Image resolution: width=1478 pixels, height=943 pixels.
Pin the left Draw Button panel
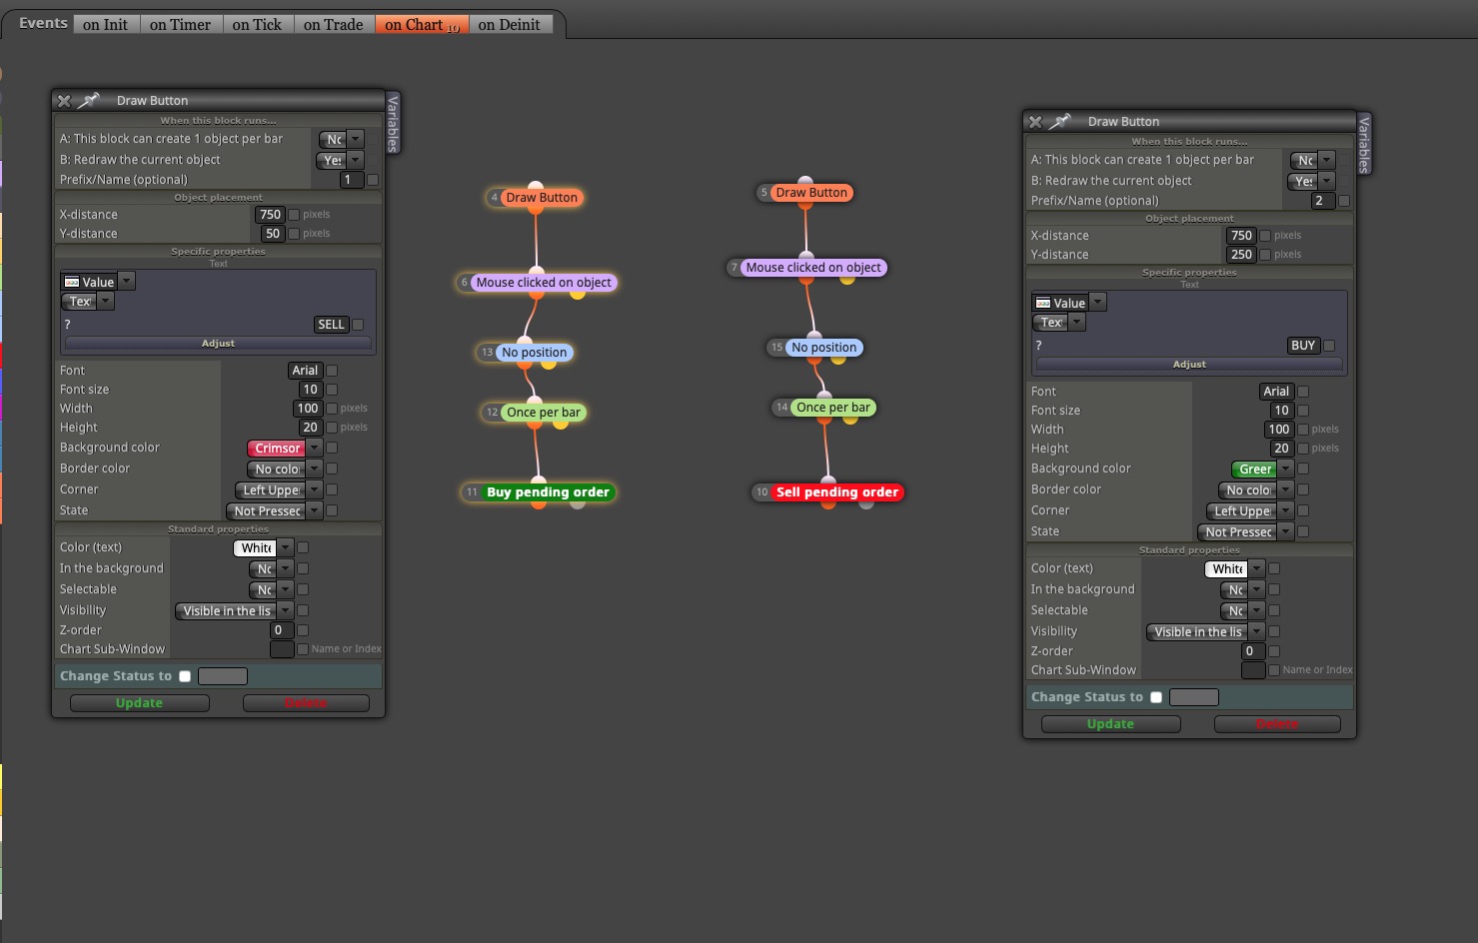click(89, 100)
